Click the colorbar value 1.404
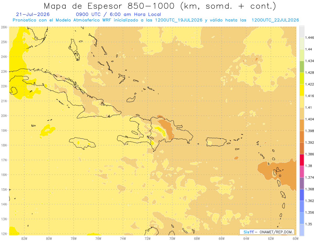Viewport: 314px width, 242px height. coord(310,119)
